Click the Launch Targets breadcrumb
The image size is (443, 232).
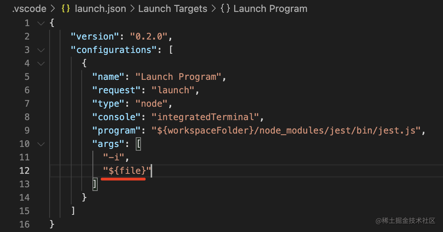[x=173, y=9]
